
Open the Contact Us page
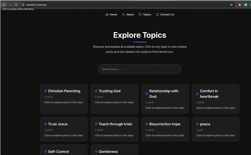point(165,14)
